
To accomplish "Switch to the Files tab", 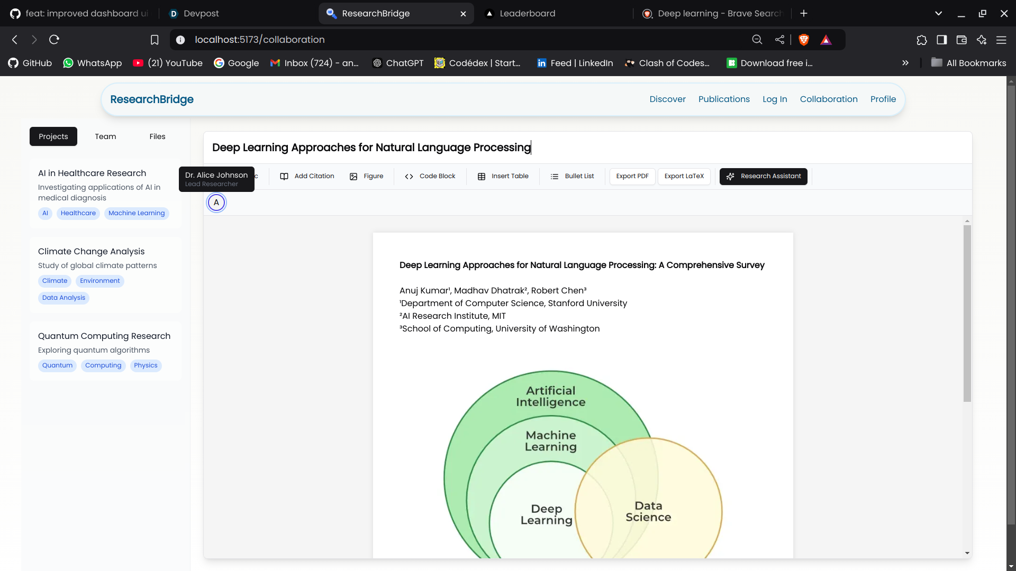I will (157, 136).
